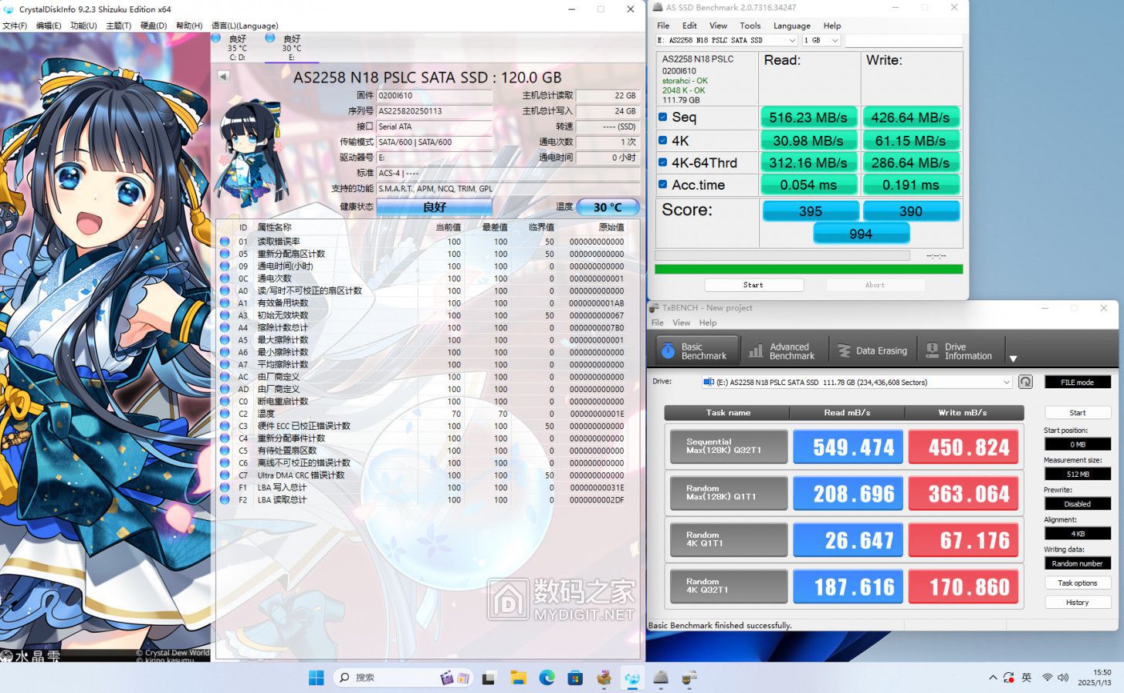1124x693 pixels.
Task: Click the previous disk arrow in CrystalDiskInfo
Action: [223, 76]
